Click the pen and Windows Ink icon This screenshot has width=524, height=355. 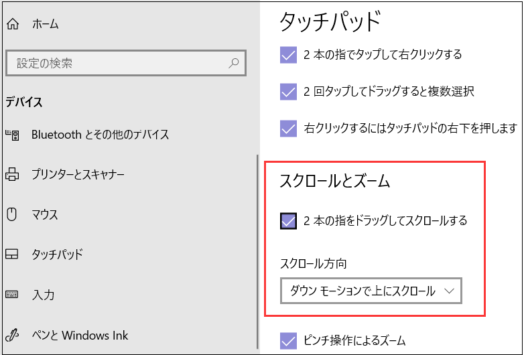(12, 335)
